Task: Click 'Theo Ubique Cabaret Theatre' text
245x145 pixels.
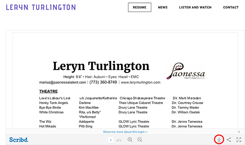Action: pos(141,103)
